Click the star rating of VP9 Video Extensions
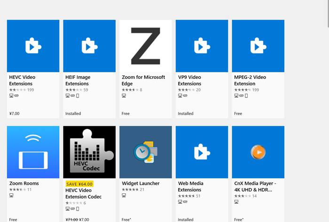Image resolution: width=329 pixels, height=222 pixels. point(186,90)
